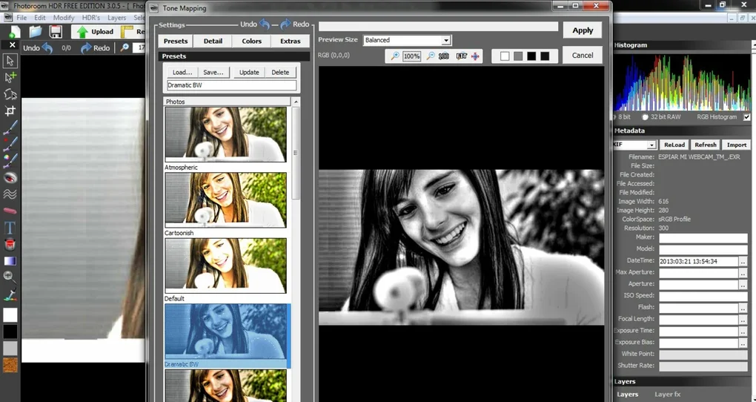This screenshot has width=756, height=402.
Task: Click the white foreground color swatch in sidebar
Action: point(10,315)
